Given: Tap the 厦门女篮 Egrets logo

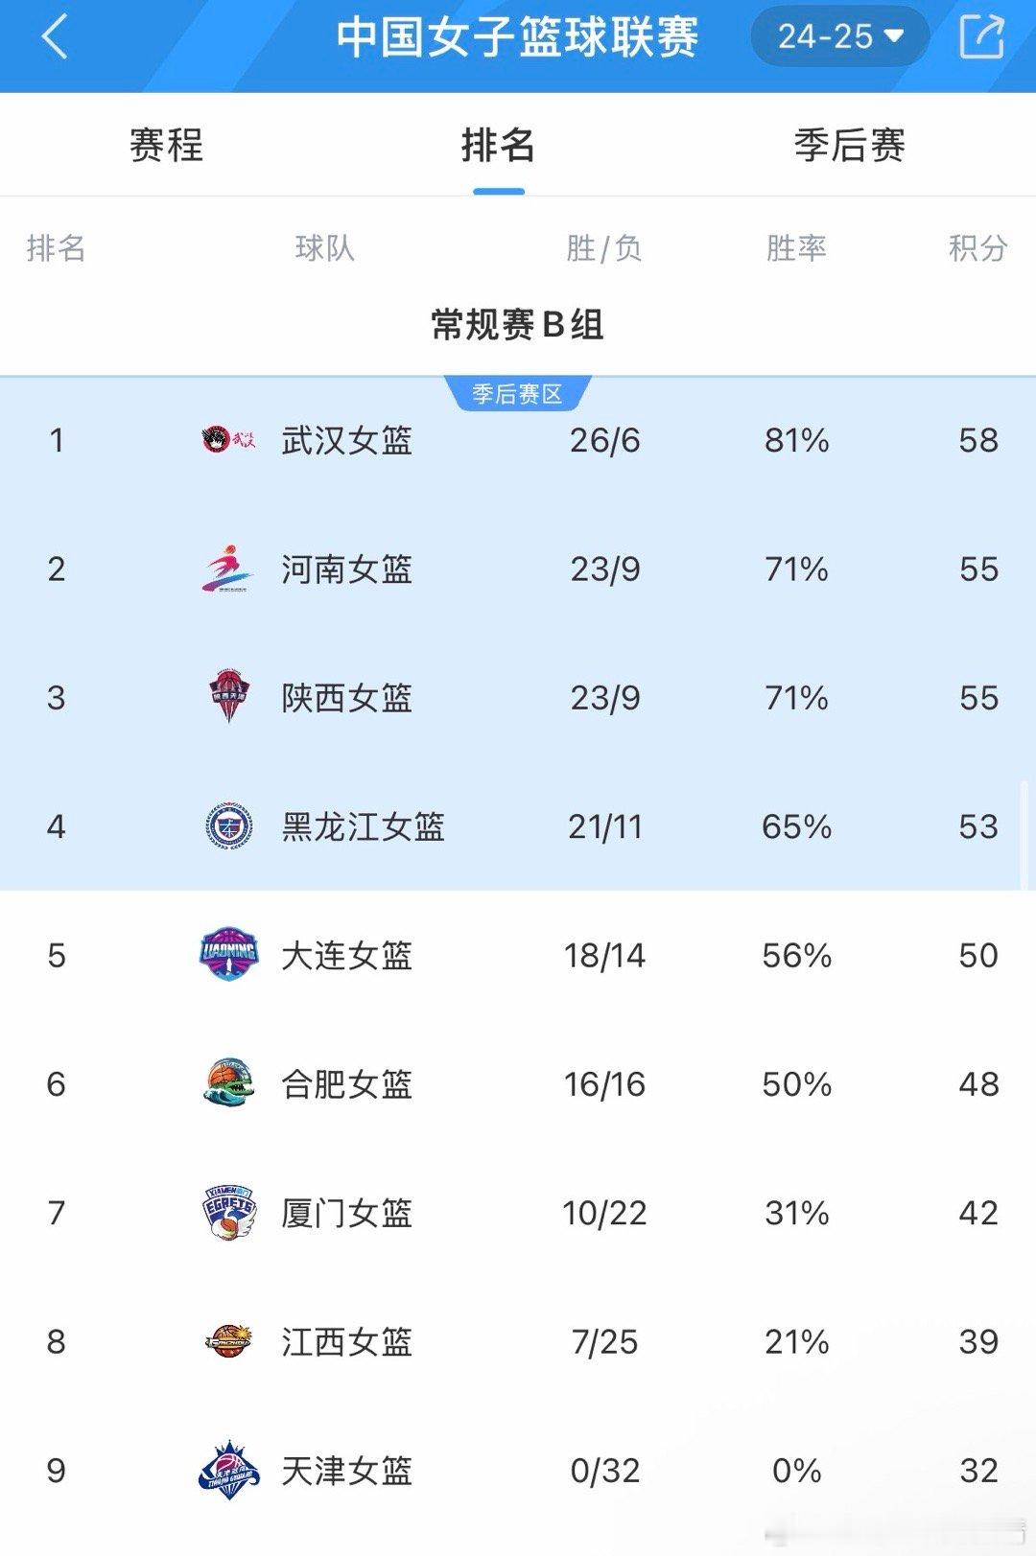Looking at the screenshot, I should 229,1213.
